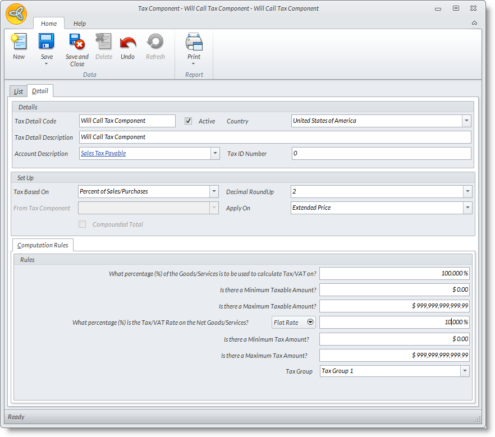Open the Decimal RoundUp dropdown
The height and width of the screenshot is (437, 495).
(467, 192)
